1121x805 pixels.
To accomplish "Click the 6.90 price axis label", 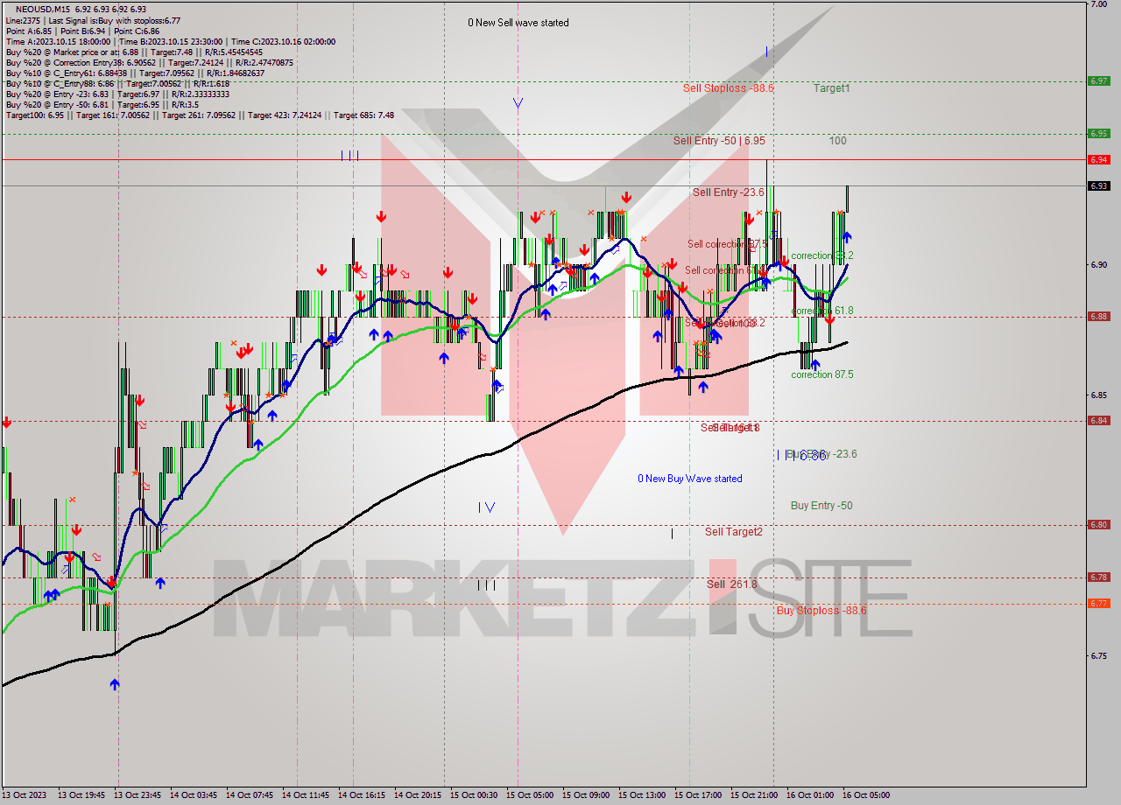I will [1098, 264].
